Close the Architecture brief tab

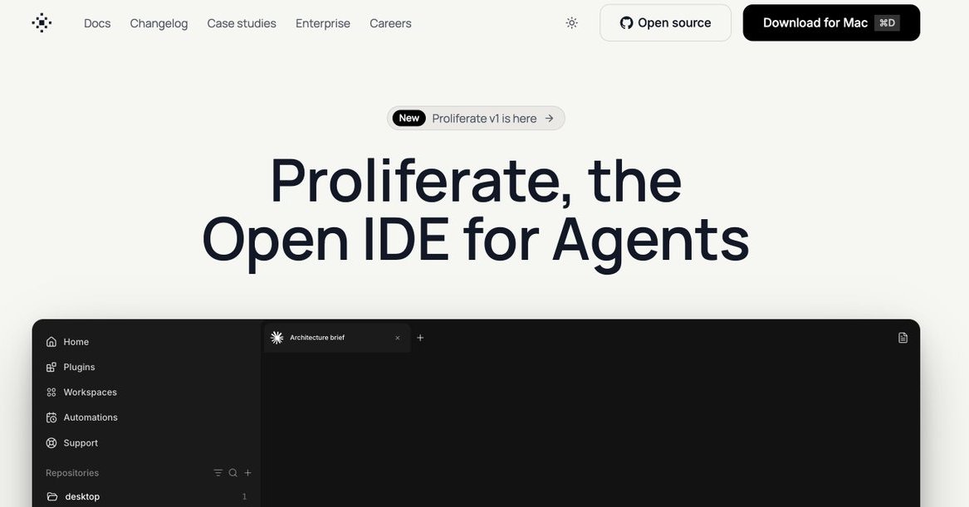click(x=398, y=338)
